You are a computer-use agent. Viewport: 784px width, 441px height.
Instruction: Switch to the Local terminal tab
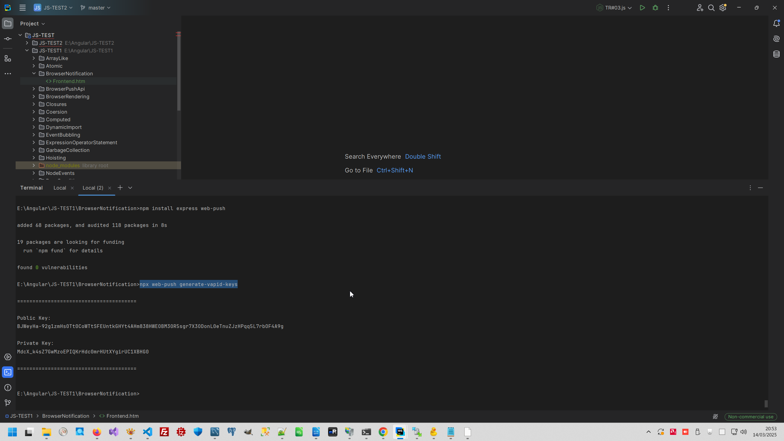[60, 188]
